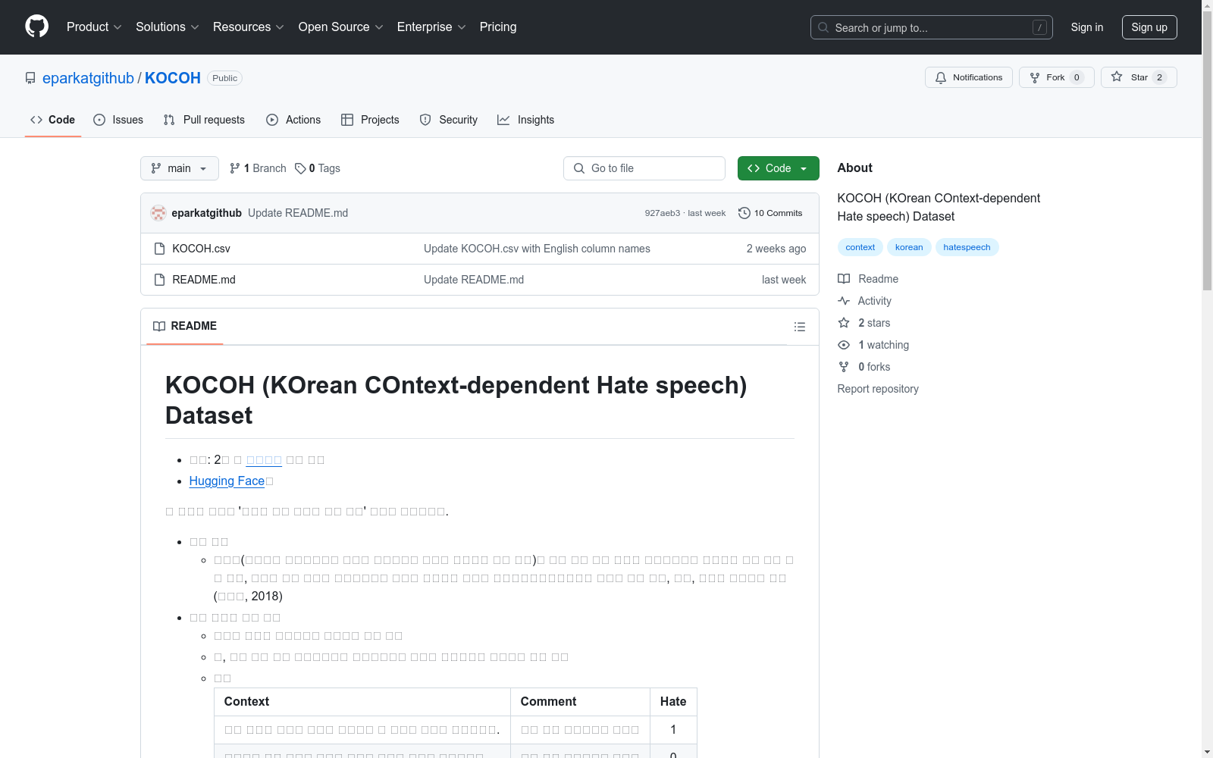Open commit 'Update KOCOH.csv with English column names'

coord(537,249)
